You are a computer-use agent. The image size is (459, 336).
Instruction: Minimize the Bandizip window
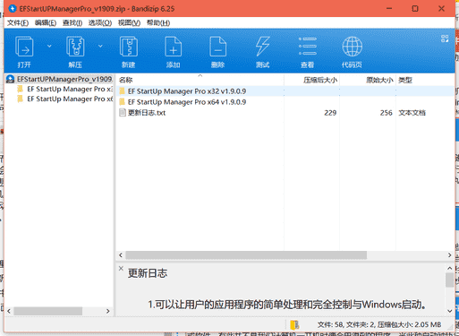[x=389, y=9]
